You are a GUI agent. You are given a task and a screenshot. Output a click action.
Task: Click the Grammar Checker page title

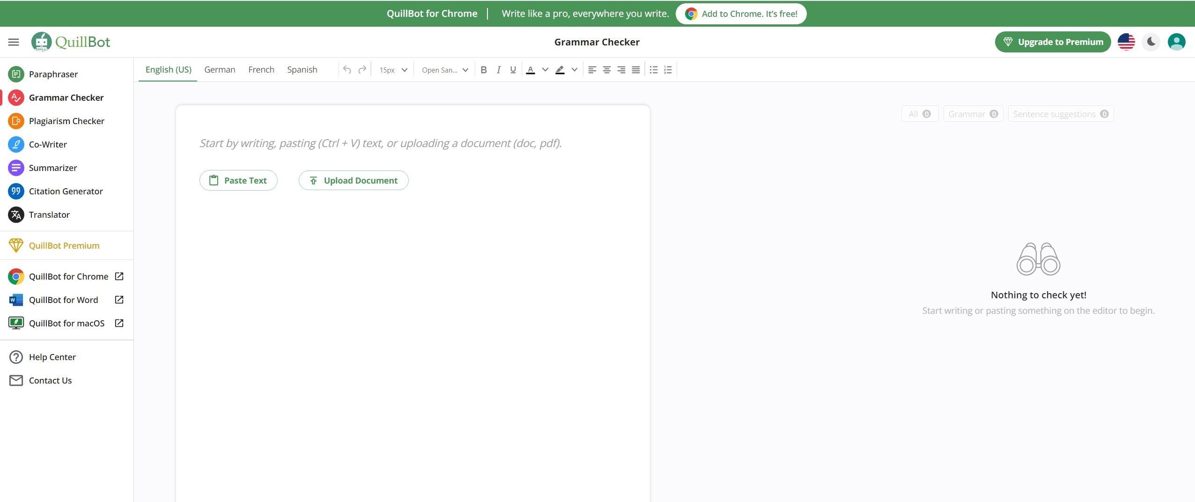pos(597,42)
